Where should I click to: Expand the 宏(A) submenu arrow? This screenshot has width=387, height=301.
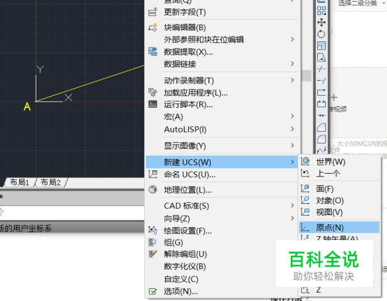(292, 116)
